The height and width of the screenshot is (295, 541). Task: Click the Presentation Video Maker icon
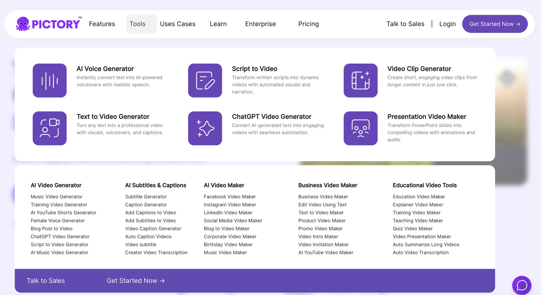coord(360,128)
